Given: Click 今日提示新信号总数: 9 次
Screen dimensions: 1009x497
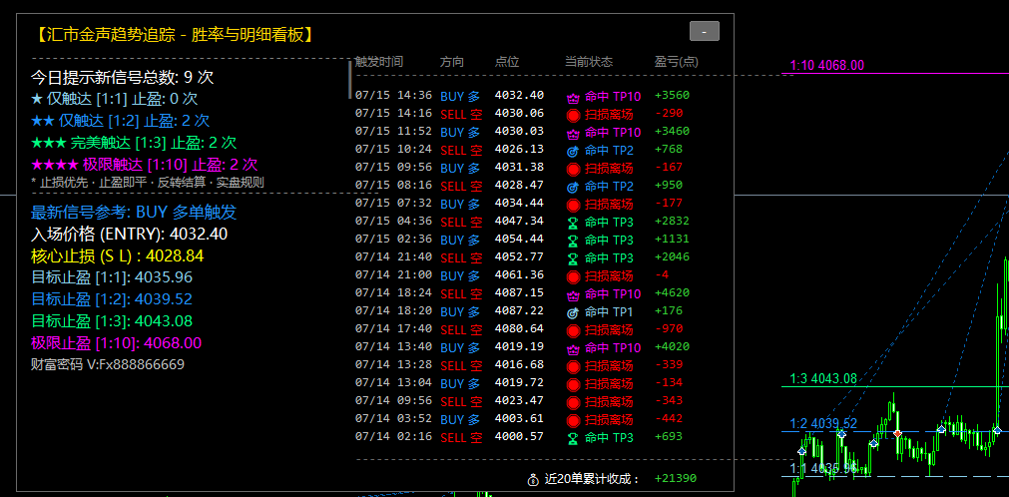Looking at the screenshot, I should 123,78.
